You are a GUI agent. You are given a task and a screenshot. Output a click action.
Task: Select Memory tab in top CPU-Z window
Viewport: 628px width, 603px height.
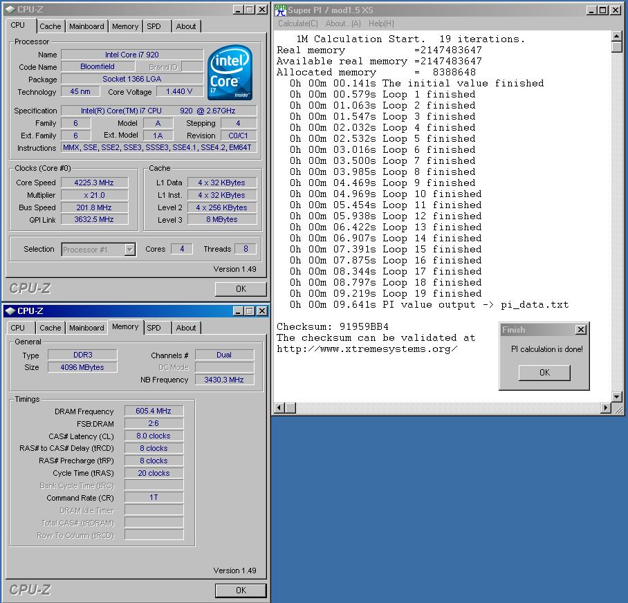tap(125, 26)
